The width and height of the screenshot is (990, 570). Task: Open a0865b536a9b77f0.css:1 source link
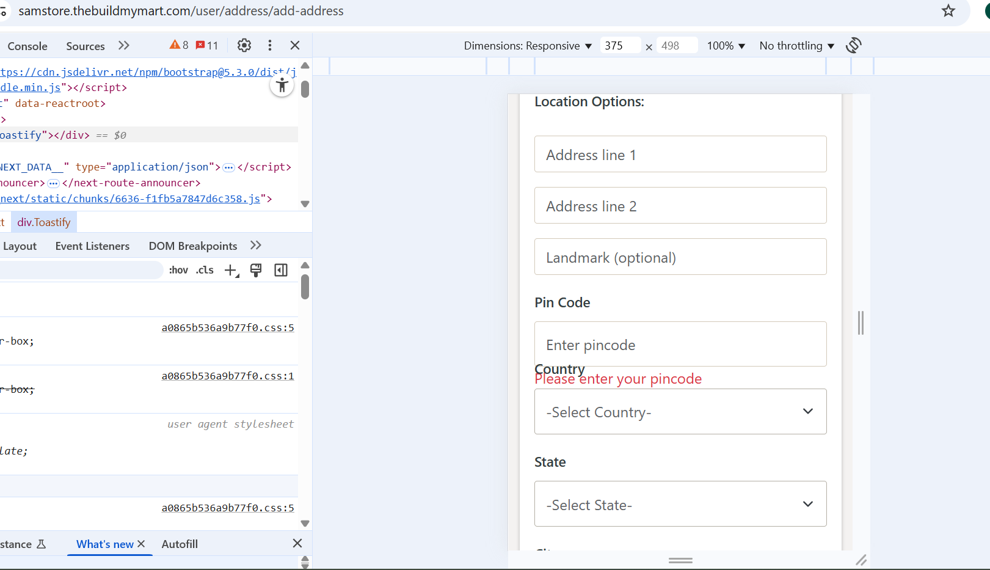(228, 376)
